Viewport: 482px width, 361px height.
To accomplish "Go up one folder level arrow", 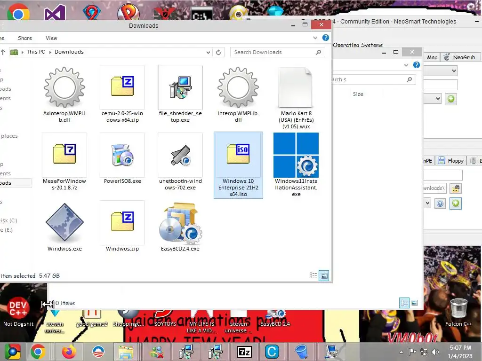I will [3, 52].
